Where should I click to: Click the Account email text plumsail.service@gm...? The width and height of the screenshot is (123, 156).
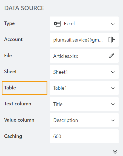(x=78, y=40)
